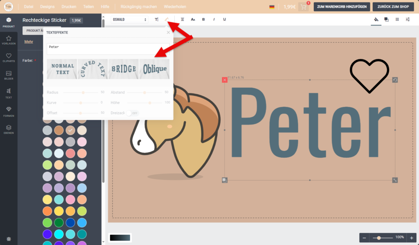419x245 pixels.
Task: Click the shopping cart icon
Action: (304, 7)
